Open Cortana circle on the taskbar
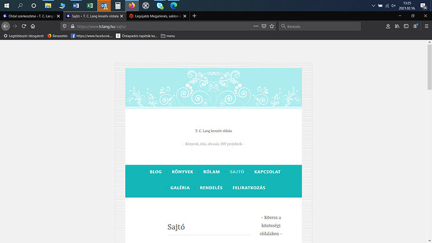Viewport: 432px width, 243px height. [x=34, y=6]
